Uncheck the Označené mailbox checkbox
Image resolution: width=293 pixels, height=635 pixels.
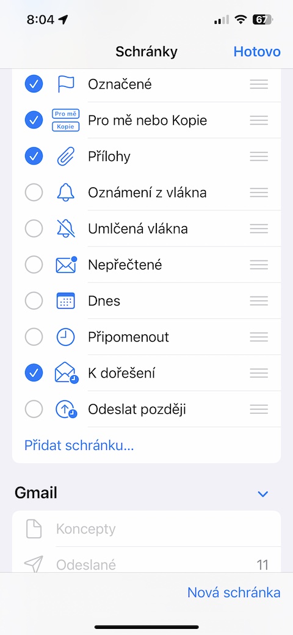tap(34, 84)
